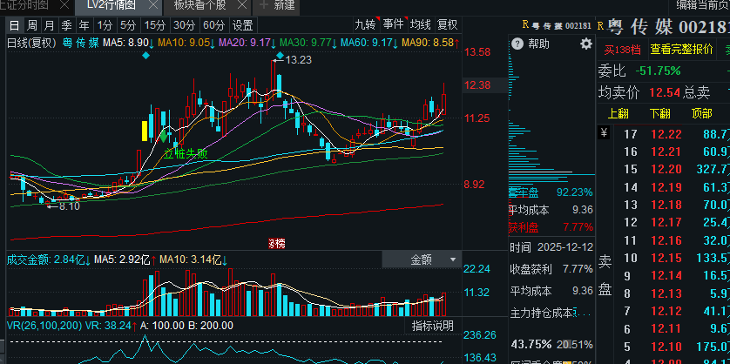Click the 13.23 high price label
Viewport: 730px width, 364px height.
[x=299, y=59]
